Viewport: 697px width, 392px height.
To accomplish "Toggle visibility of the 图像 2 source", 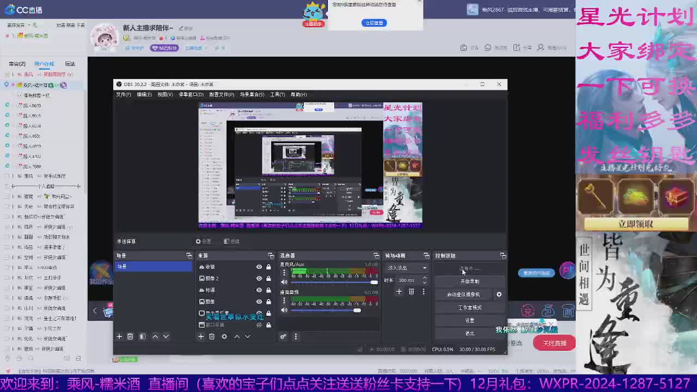I will click(259, 278).
